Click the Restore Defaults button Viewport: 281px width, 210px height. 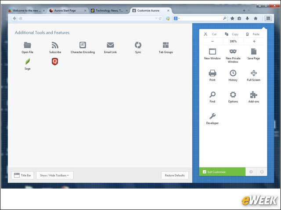pyautogui.click(x=175, y=175)
